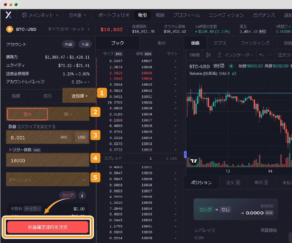Screen dimensions: 292x243
Task: Click the bid row priced 16900
Action: pos(140,173)
